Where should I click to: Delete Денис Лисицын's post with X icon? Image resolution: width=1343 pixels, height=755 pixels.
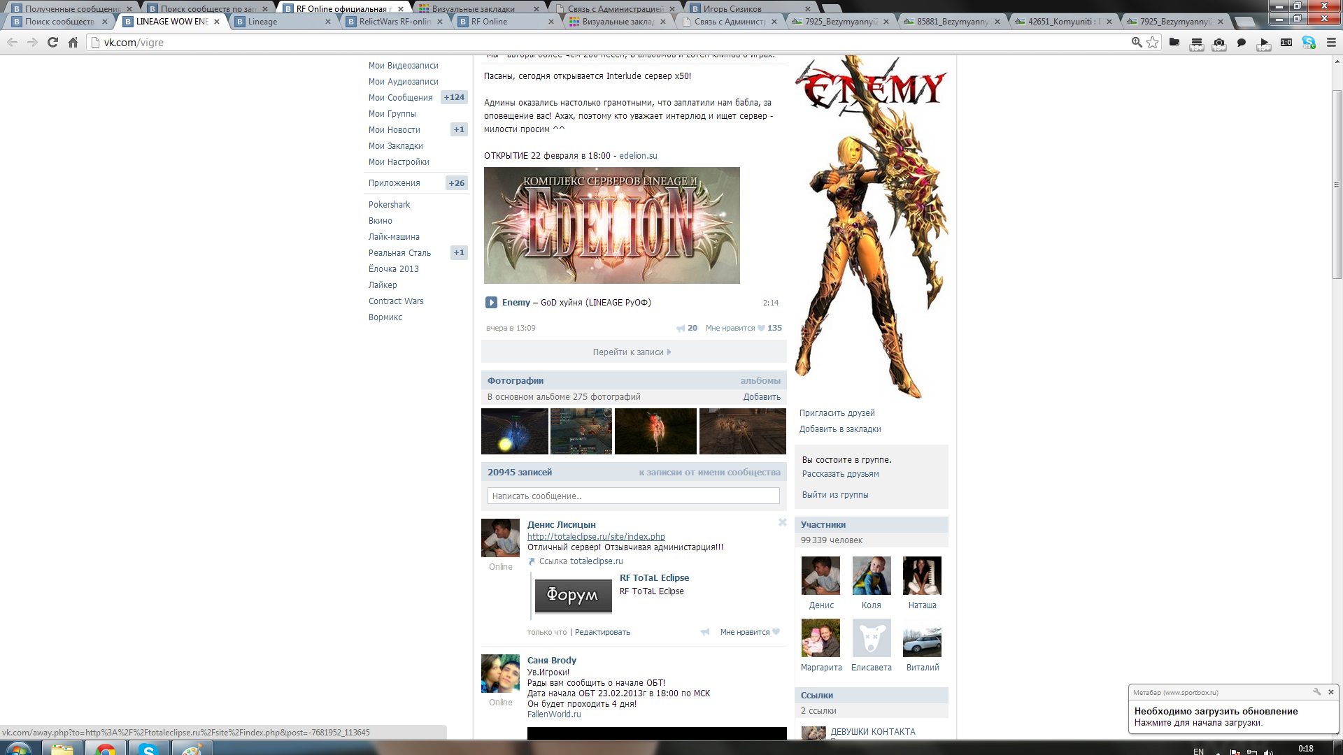click(783, 523)
